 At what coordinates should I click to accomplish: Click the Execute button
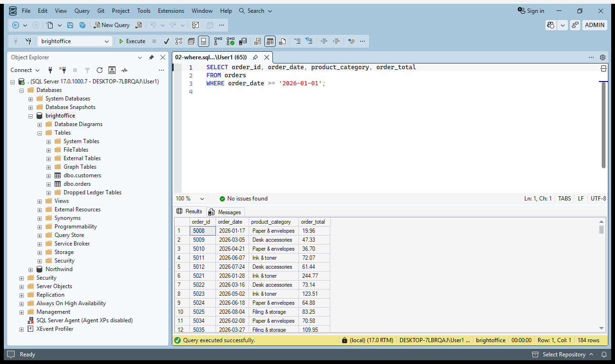(132, 41)
